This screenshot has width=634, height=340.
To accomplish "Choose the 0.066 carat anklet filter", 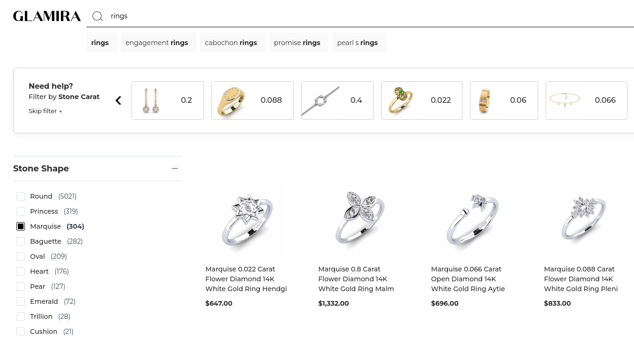I will tap(586, 100).
